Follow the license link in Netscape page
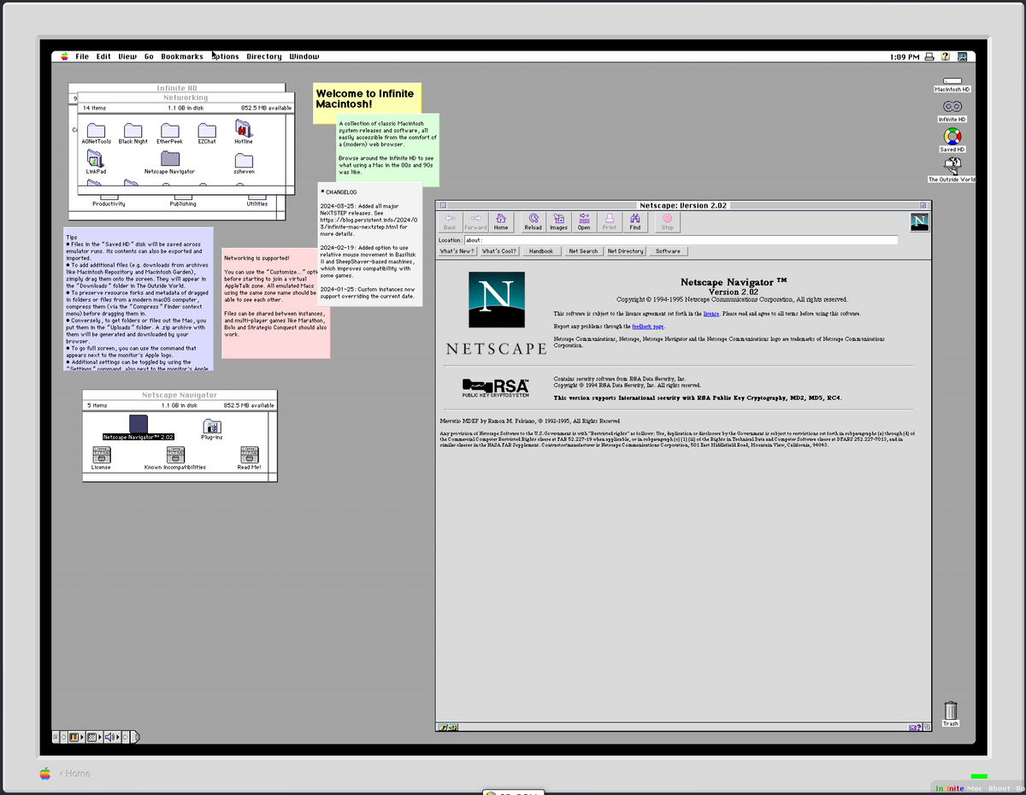 click(x=711, y=314)
